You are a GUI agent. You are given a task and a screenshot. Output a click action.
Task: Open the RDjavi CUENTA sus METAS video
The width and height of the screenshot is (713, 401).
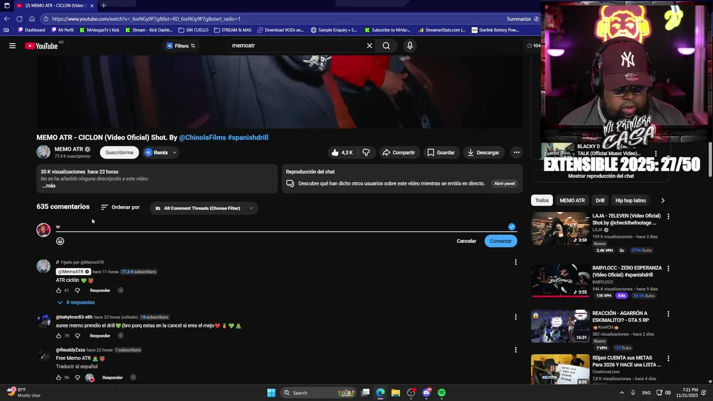(x=626, y=361)
